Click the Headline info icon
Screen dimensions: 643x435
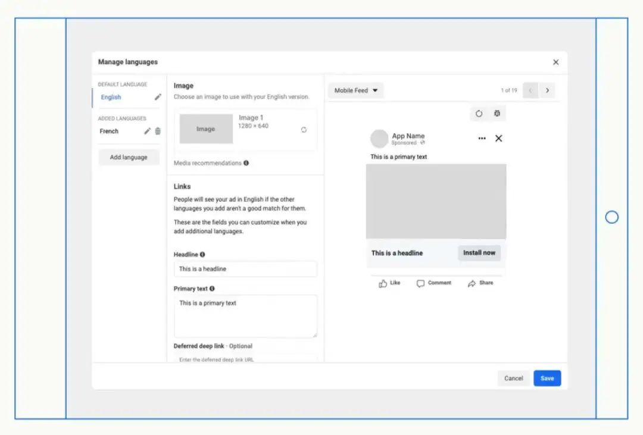[202, 255]
